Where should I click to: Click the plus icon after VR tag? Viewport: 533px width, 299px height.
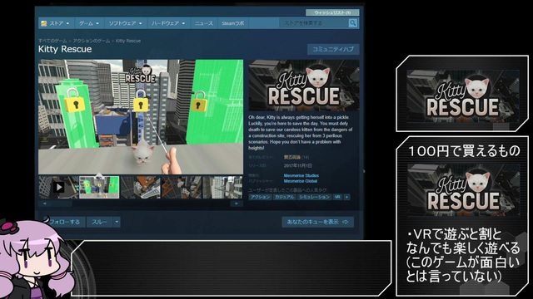[x=346, y=197]
